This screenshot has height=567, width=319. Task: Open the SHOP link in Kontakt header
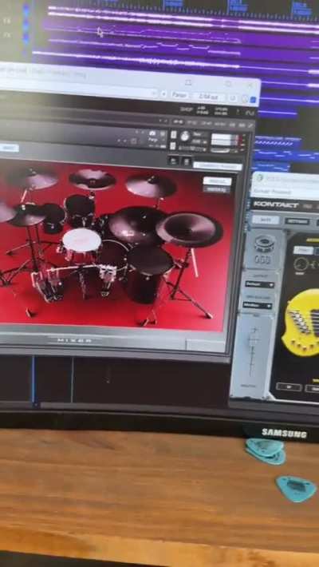[x=187, y=109]
